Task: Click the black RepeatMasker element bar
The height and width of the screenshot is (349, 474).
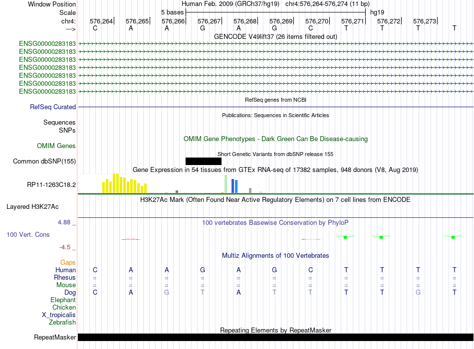Action: 275,337
